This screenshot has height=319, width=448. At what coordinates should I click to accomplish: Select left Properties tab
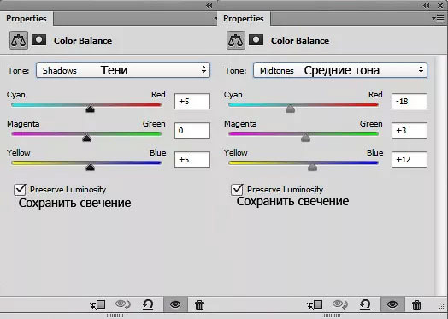coord(27,19)
